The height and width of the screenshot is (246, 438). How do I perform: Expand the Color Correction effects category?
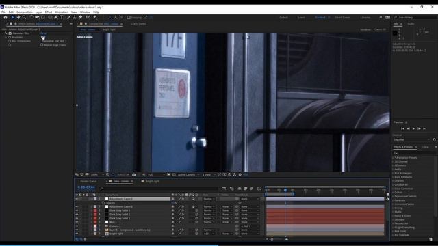pyautogui.click(x=393, y=189)
